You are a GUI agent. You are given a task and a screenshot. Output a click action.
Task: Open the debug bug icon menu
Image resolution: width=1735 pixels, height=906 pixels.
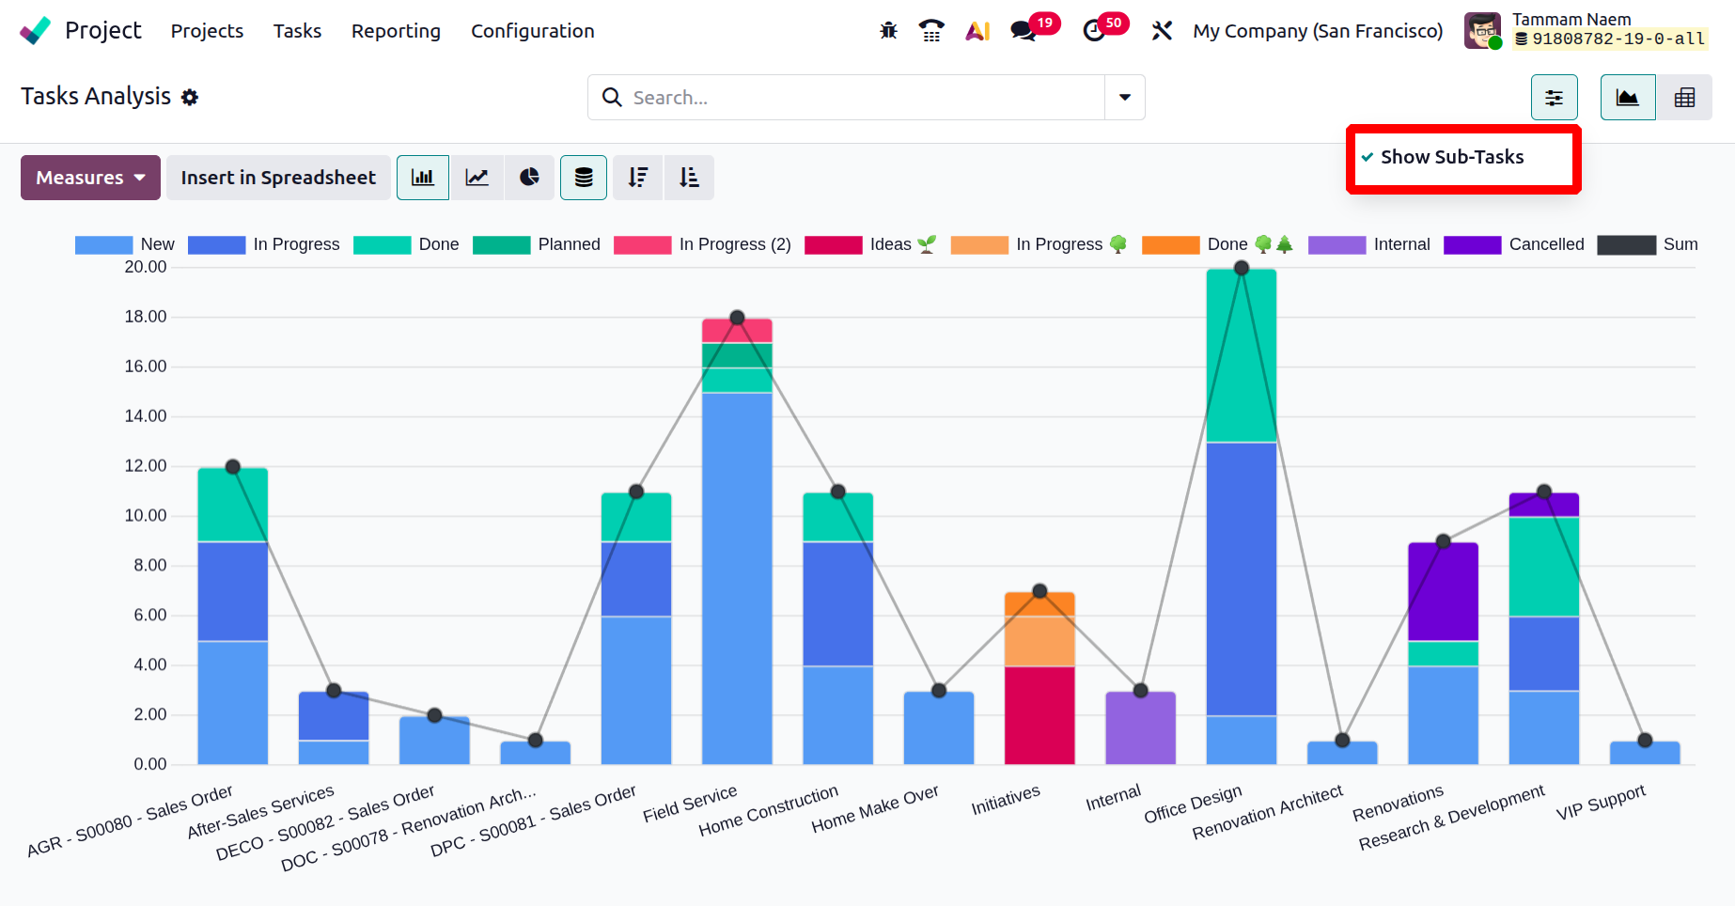point(888,31)
